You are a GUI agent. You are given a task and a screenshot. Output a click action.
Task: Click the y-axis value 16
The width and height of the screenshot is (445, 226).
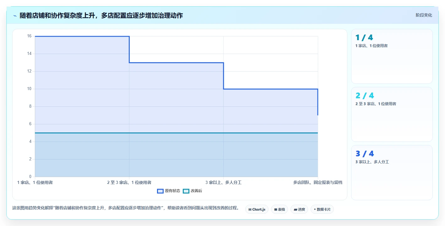pyautogui.click(x=30, y=36)
